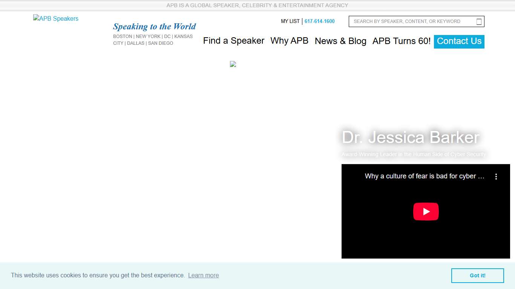515x289 pixels.
Task: Open the video's three-dot options menu
Action: click(496, 176)
